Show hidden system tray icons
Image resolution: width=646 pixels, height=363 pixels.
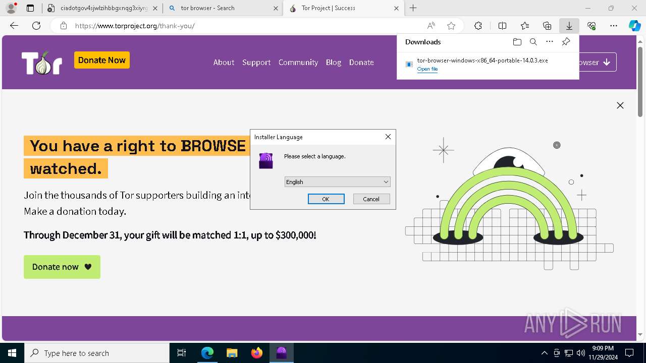coord(544,353)
